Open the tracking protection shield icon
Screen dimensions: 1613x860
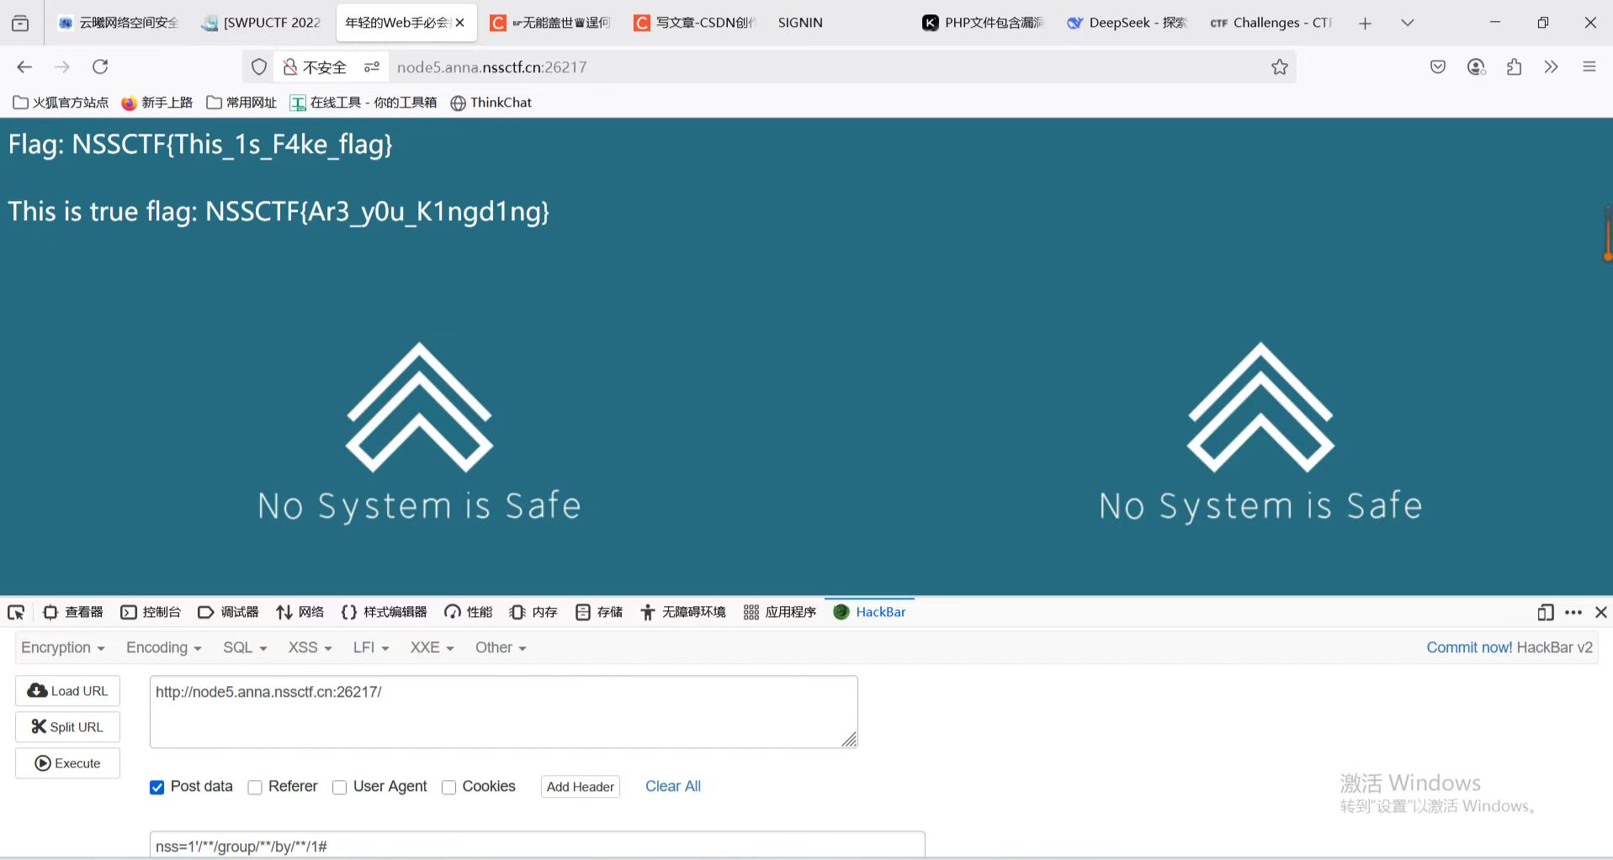pos(259,66)
